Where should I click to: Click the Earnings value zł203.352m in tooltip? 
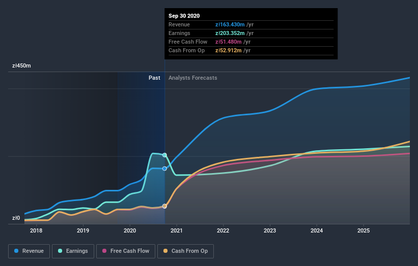coord(230,33)
